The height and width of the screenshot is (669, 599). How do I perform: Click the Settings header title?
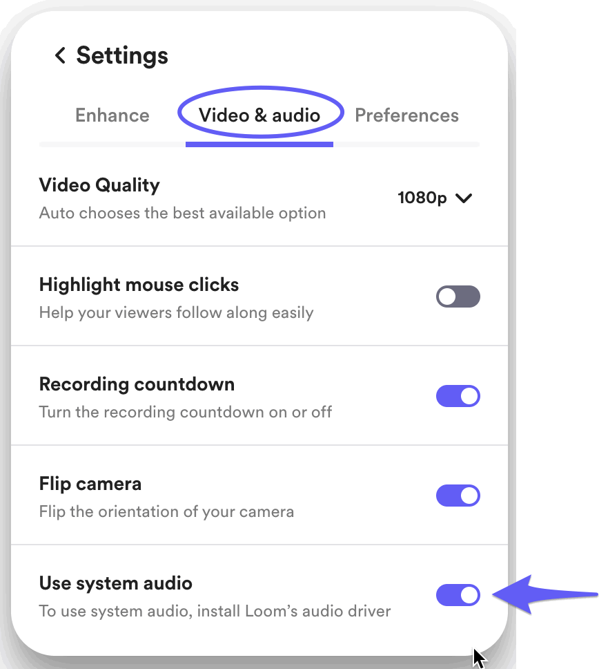point(122,55)
